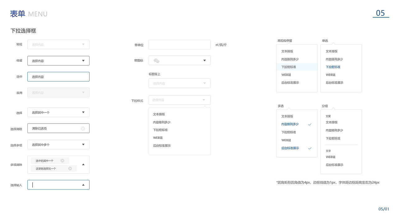Click the 表单 MENU title
398x223 pixels.
click(29, 14)
